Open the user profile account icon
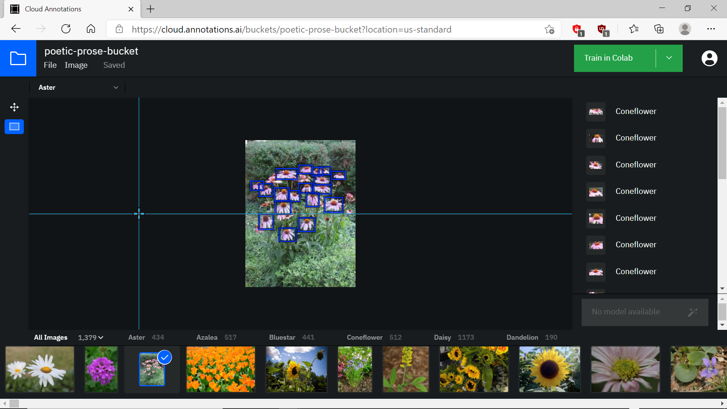 click(709, 58)
